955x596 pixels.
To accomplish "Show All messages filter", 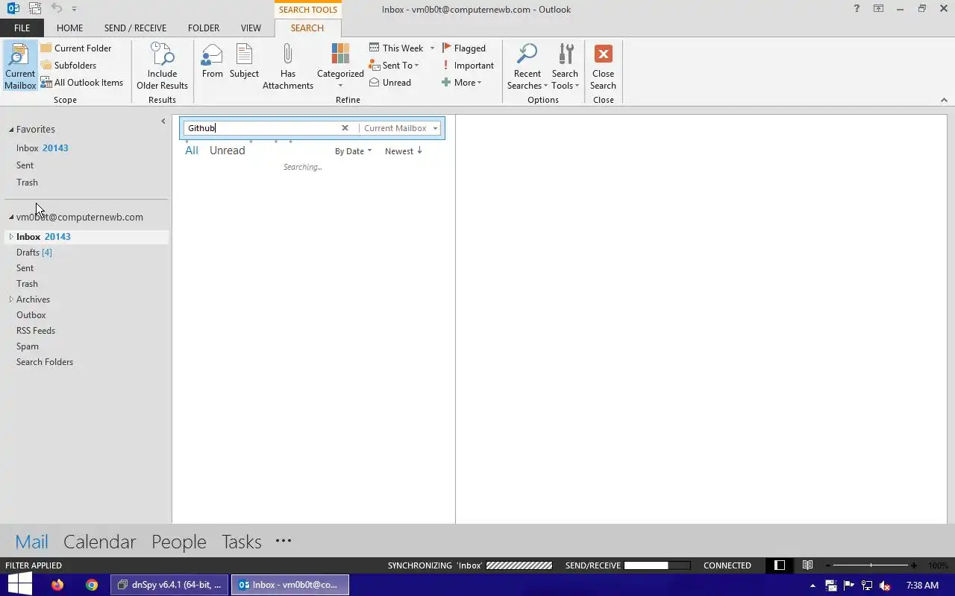I will (192, 150).
